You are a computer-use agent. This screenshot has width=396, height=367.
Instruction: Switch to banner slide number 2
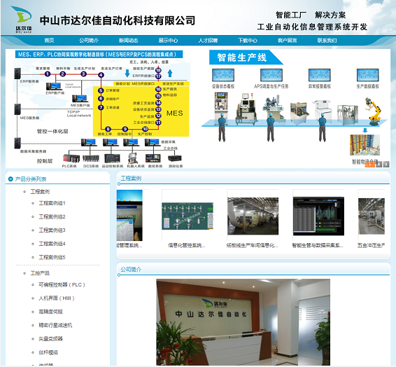[379, 165]
